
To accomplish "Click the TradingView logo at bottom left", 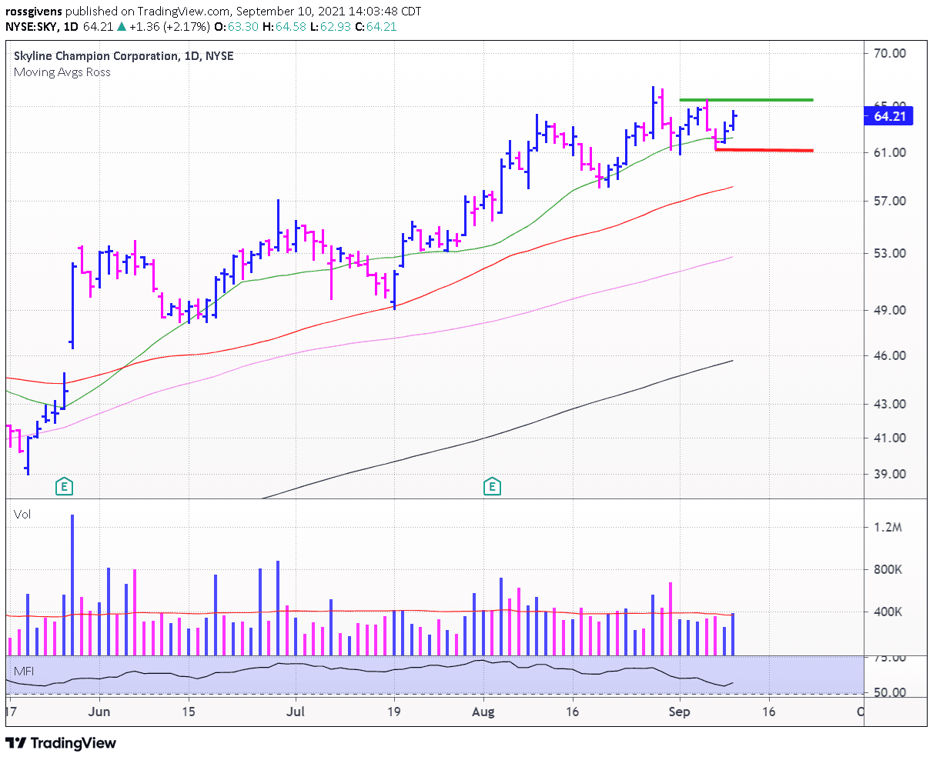I will click(62, 743).
